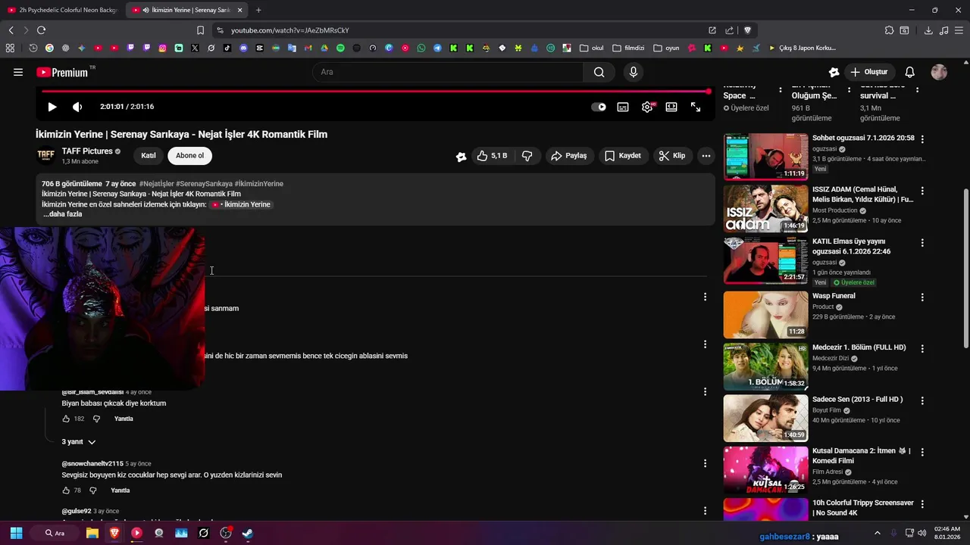
Task: Open Wasp Funeral video thumbnail
Action: pyautogui.click(x=765, y=315)
